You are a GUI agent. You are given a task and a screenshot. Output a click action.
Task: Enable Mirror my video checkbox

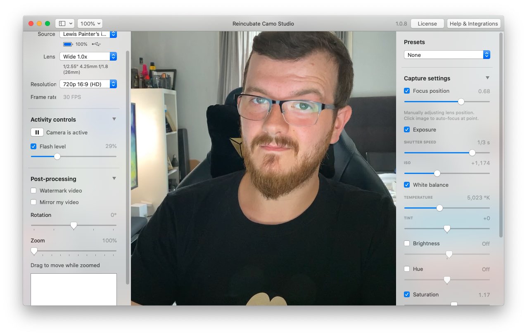(33, 202)
